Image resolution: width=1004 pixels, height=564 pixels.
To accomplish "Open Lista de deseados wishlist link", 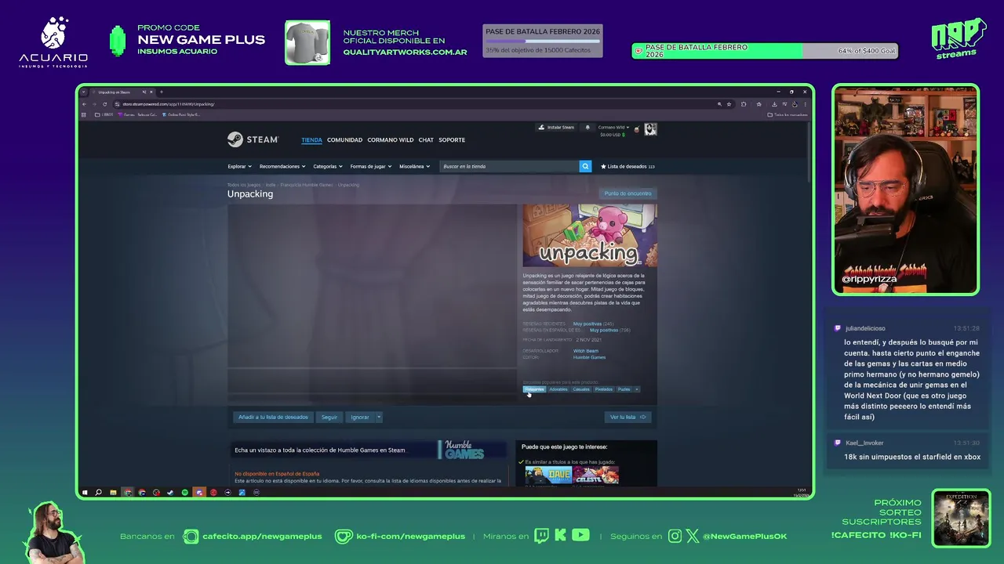I will tap(627, 166).
